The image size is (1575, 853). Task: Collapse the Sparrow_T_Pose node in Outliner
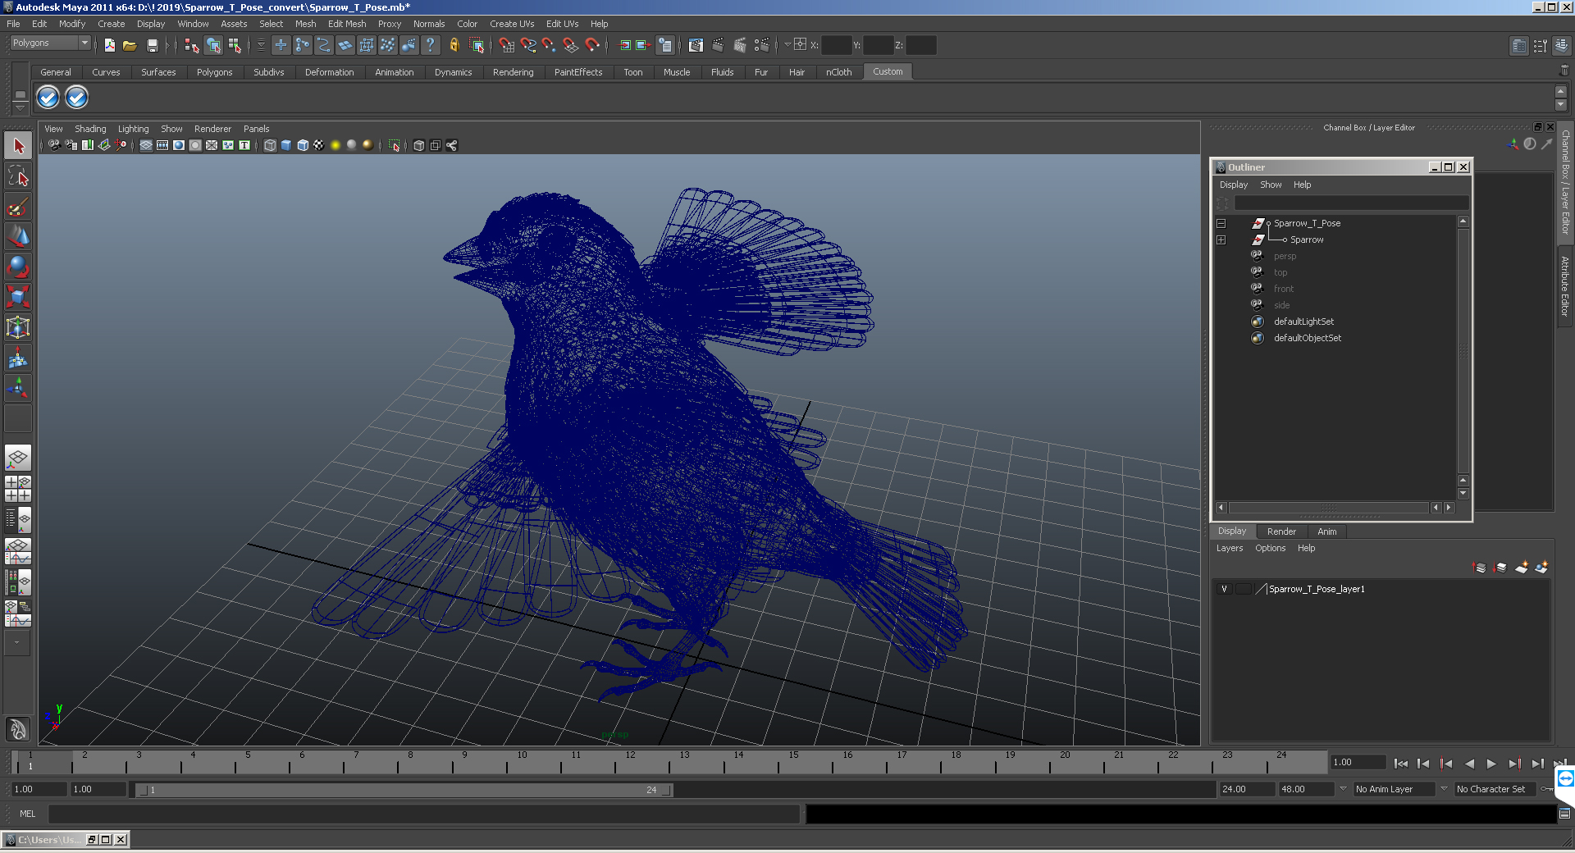click(1221, 223)
